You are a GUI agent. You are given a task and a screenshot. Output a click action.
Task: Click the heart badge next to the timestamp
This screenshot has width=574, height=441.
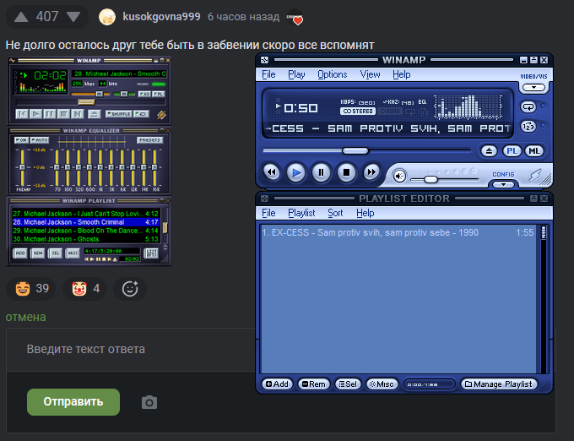[295, 18]
